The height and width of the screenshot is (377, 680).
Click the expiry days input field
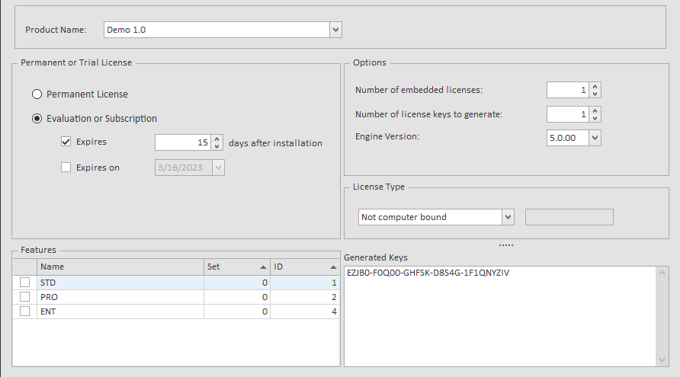(x=181, y=142)
